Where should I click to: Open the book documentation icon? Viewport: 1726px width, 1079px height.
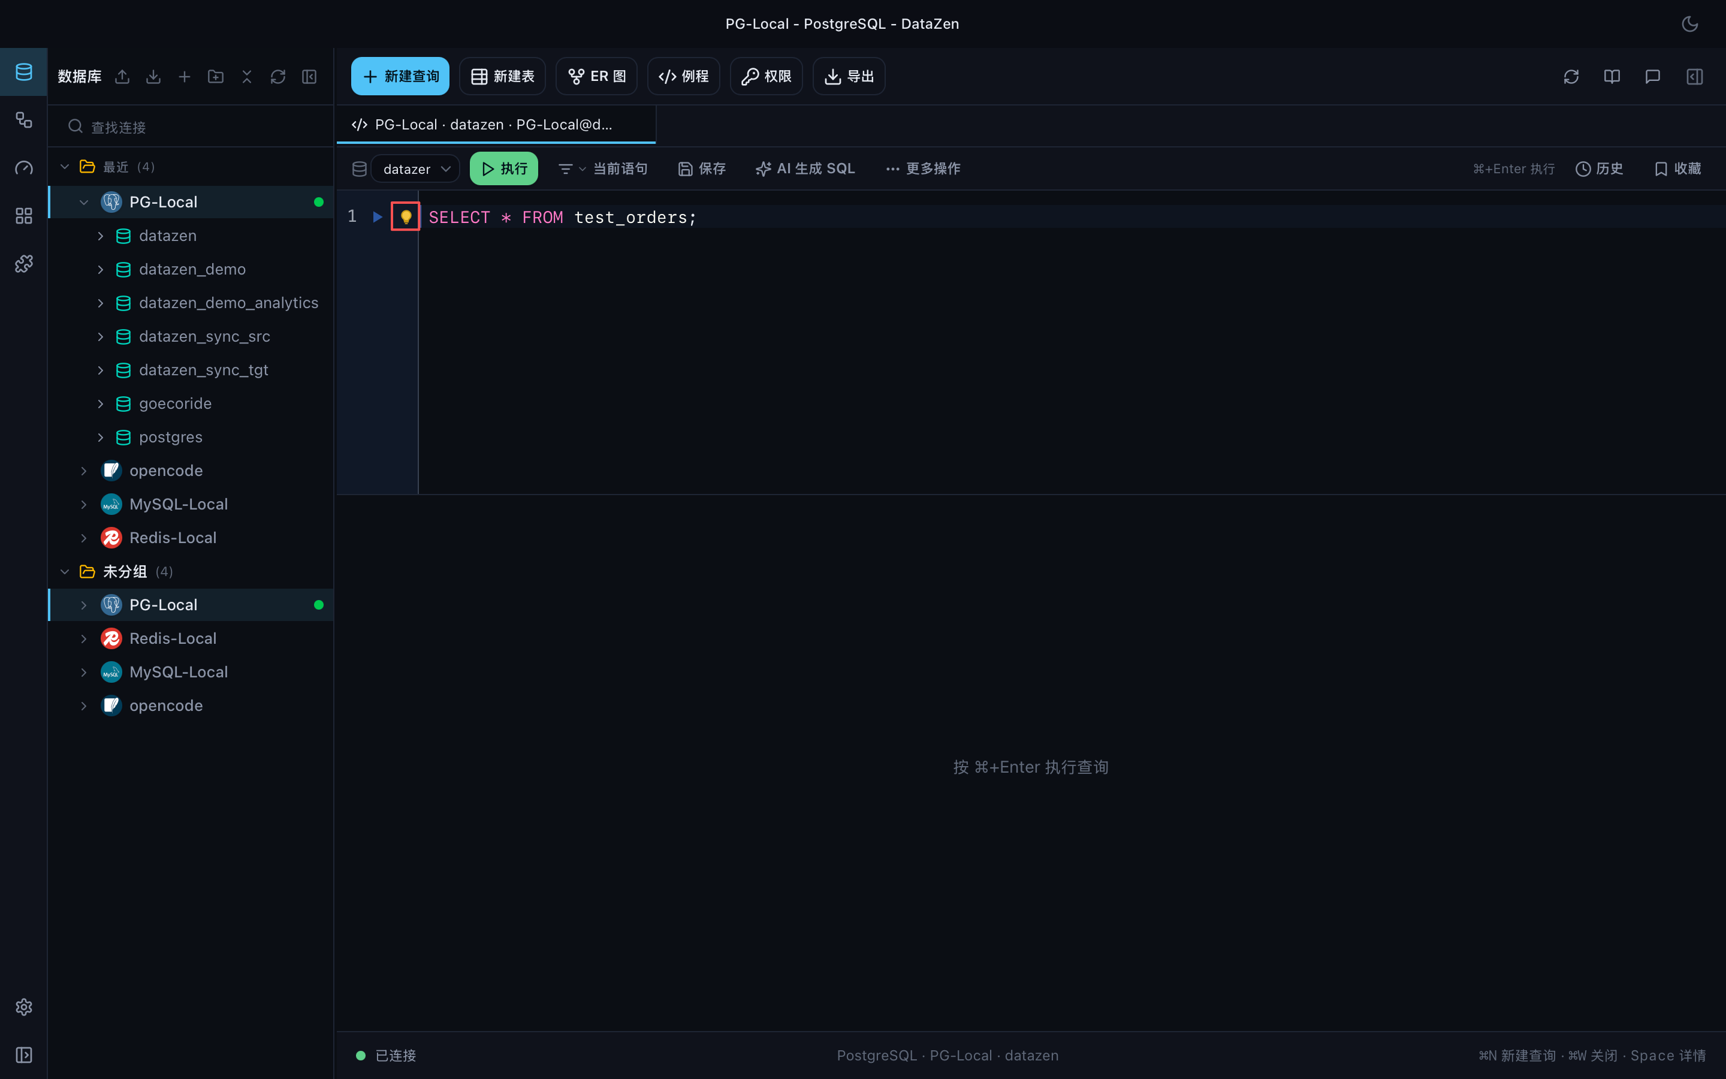click(x=1612, y=76)
